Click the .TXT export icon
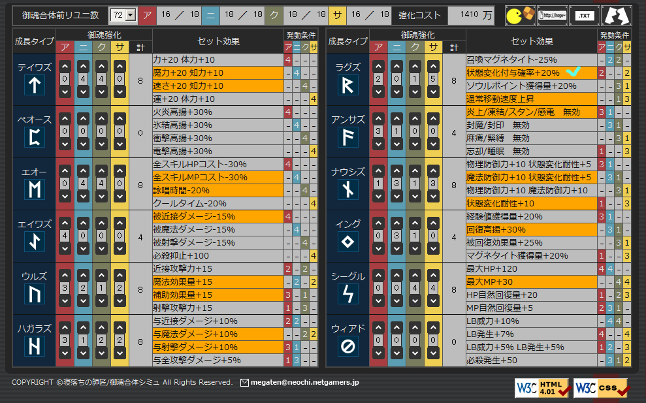 pyautogui.click(x=584, y=16)
